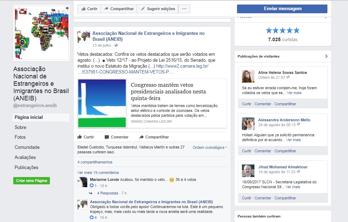This screenshot has width=348, height=222.
Task: Open the Congresso article preview image
Action: pyautogui.click(x=102, y=103)
